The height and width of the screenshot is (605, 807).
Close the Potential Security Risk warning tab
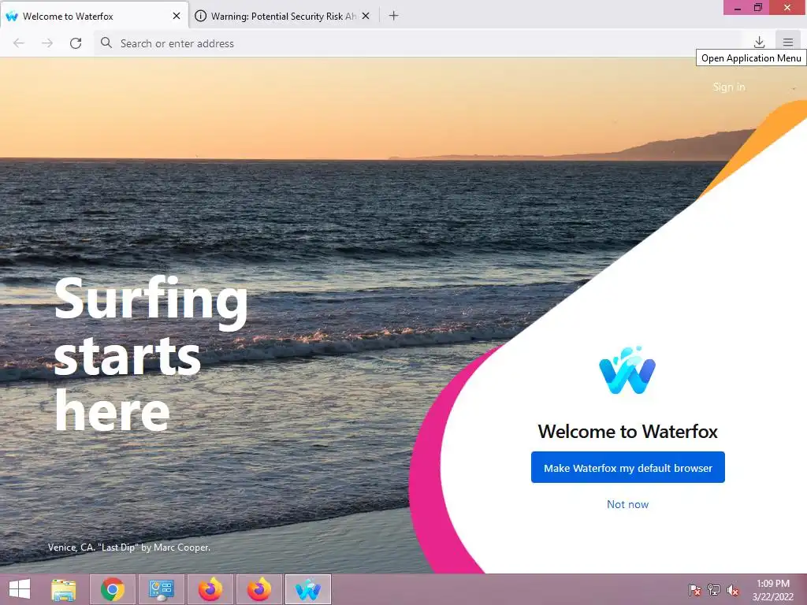click(366, 16)
